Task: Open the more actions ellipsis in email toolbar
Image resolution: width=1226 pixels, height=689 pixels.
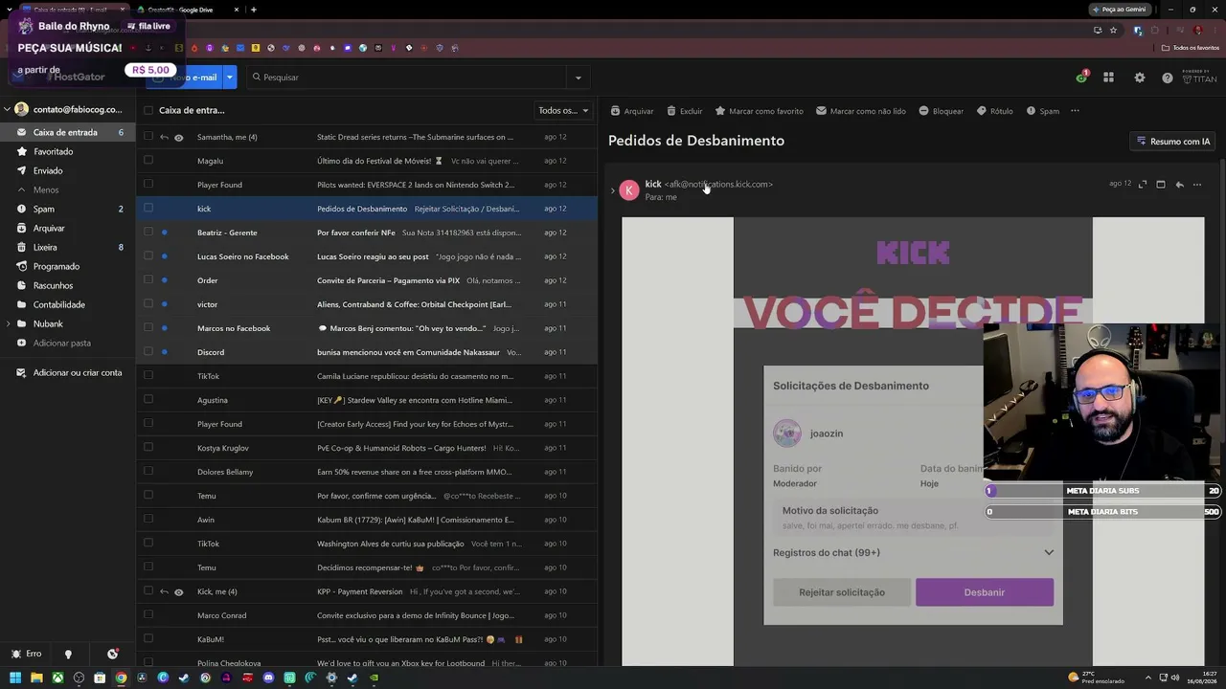Action: pyautogui.click(x=1075, y=111)
